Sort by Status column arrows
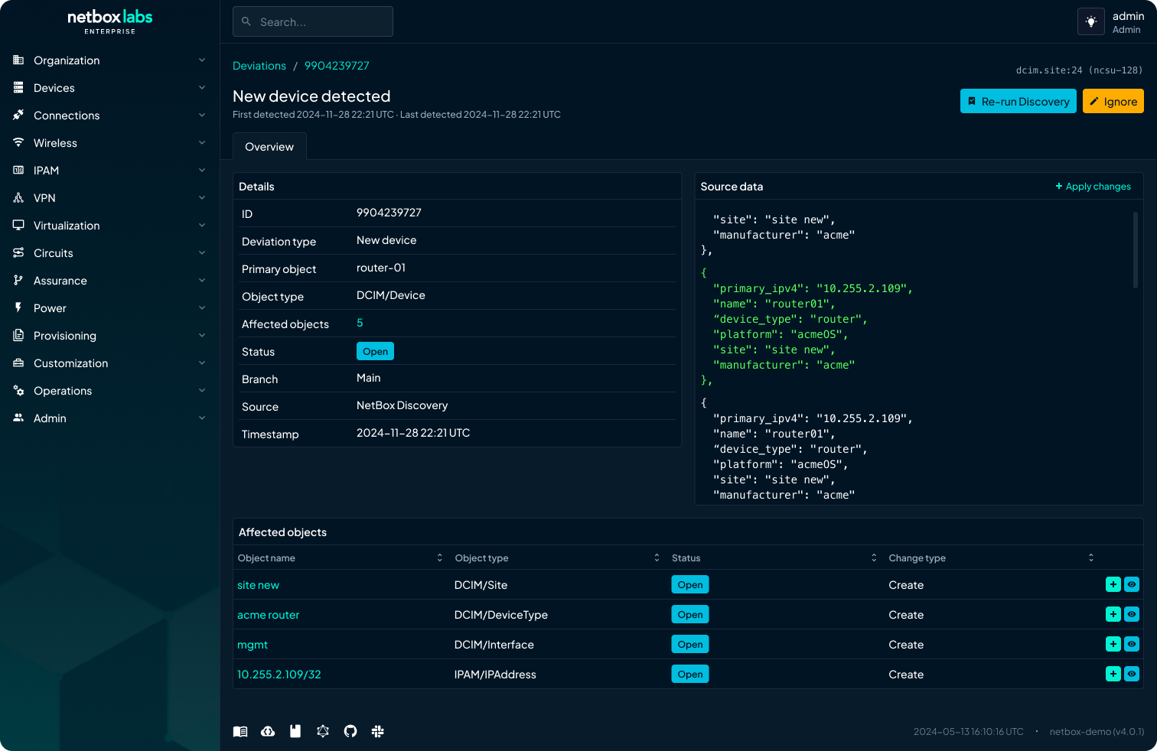 874,558
